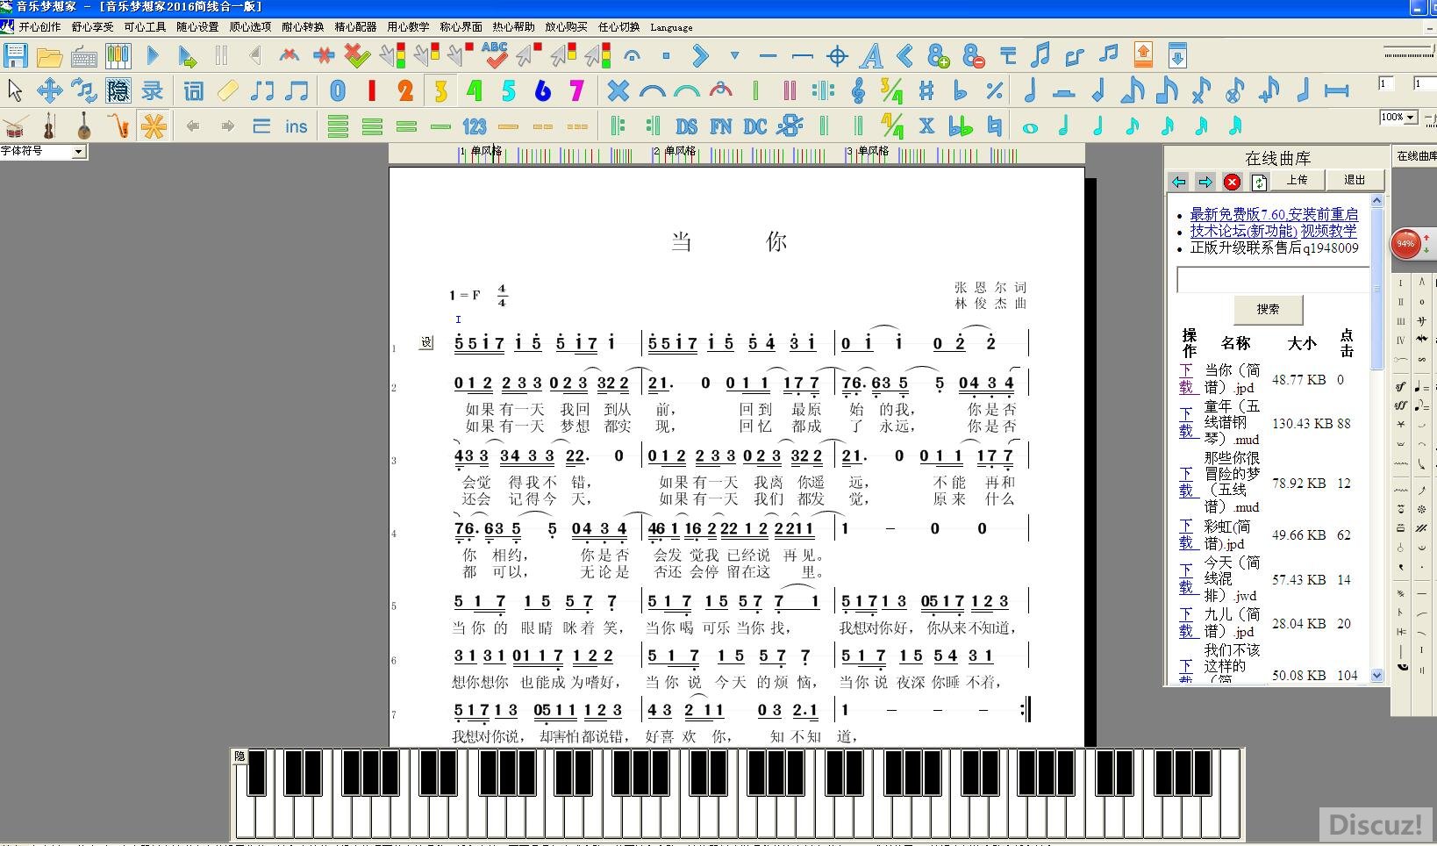This screenshot has height=846, width=1437.
Task: Select the four-way move tool
Action: (49, 90)
